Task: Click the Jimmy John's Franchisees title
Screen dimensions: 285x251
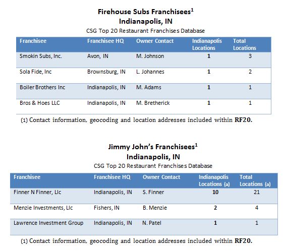Action: pos(153,147)
